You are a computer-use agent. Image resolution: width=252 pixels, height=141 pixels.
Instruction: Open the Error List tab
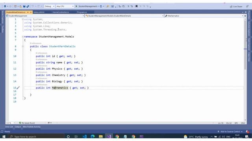pyautogui.click(x=9, y=127)
